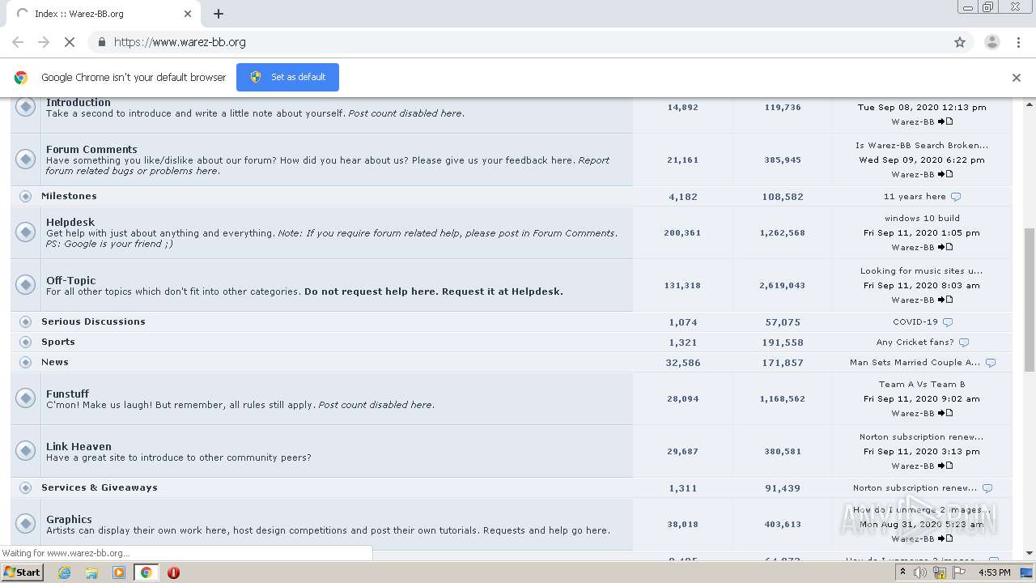
Task: Open the Sports subforum
Action: point(58,342)
